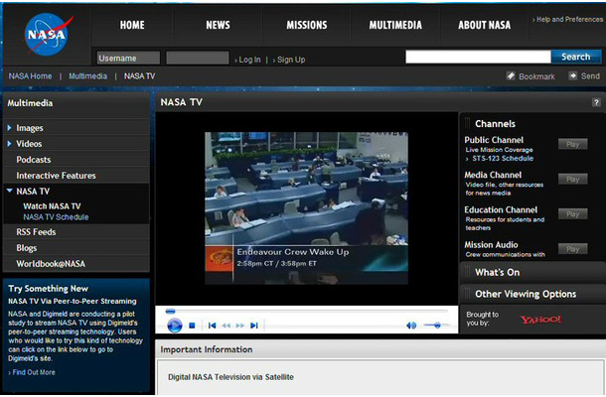Click the skip to previous track icon

tap(211, 326)
